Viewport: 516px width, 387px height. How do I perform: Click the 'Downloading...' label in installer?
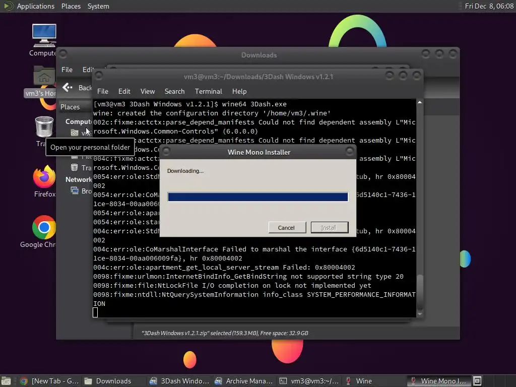click(x=185, y=171)
